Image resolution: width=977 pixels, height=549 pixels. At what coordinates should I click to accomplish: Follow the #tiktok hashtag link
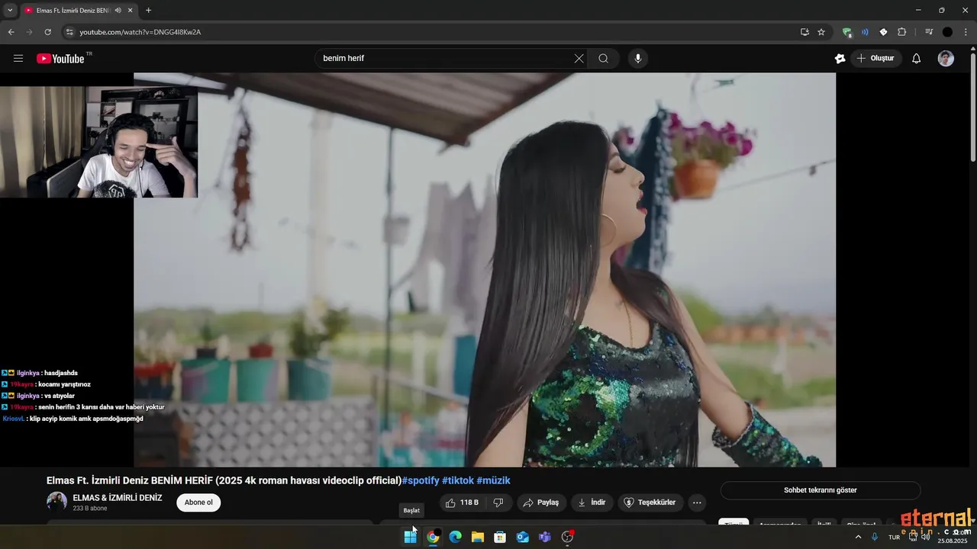[458, 480]
